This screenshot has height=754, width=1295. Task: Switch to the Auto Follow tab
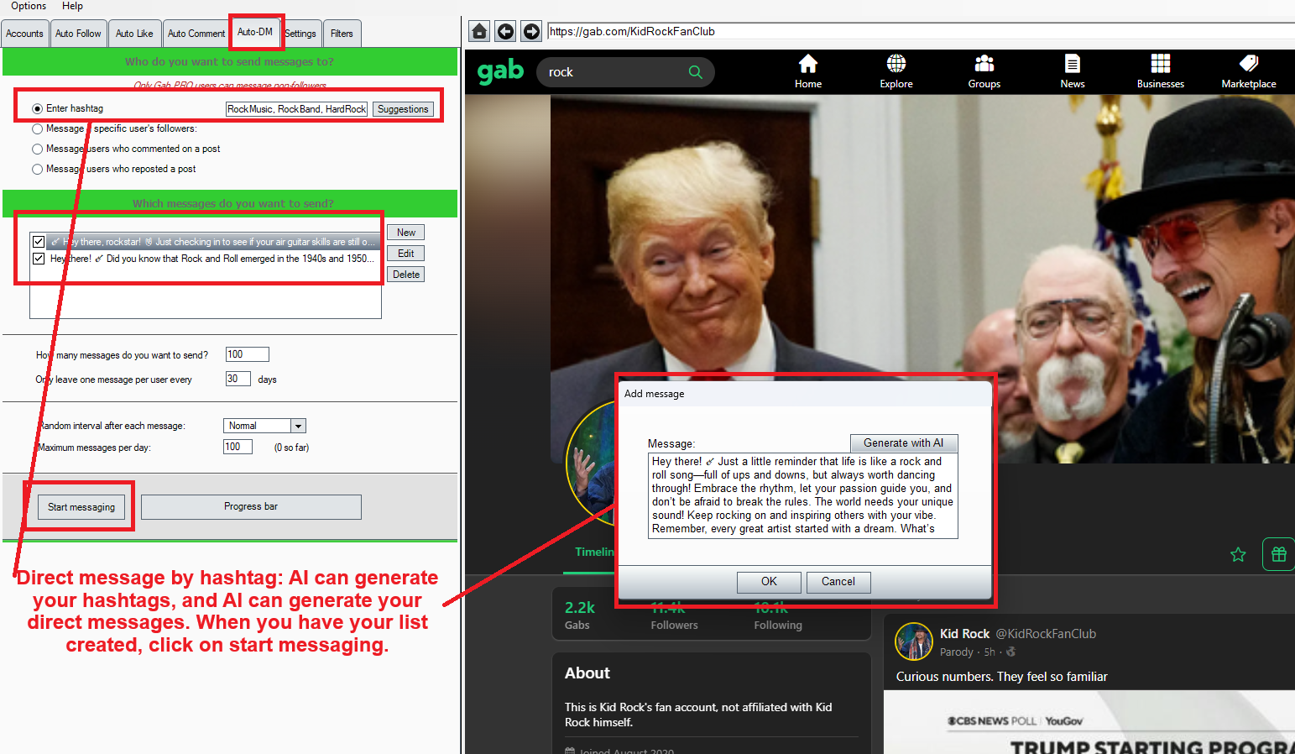(78, 34)
